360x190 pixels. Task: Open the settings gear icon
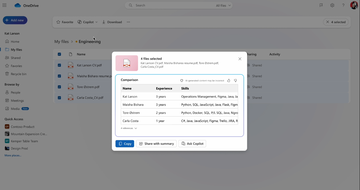[332, 5]
